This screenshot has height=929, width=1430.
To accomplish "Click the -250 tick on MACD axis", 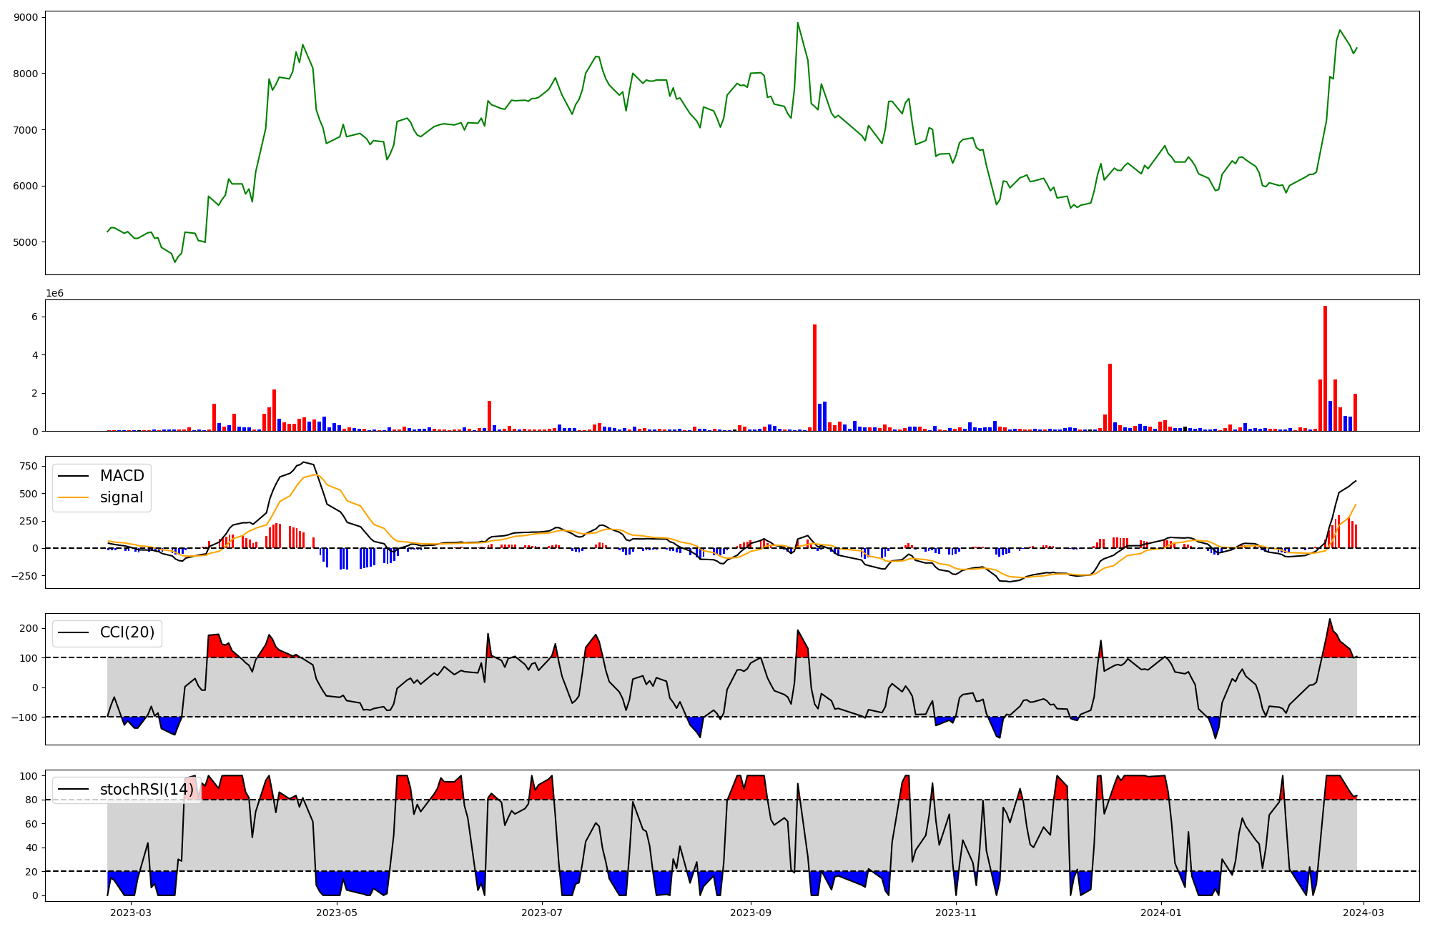I will point(24,576).
